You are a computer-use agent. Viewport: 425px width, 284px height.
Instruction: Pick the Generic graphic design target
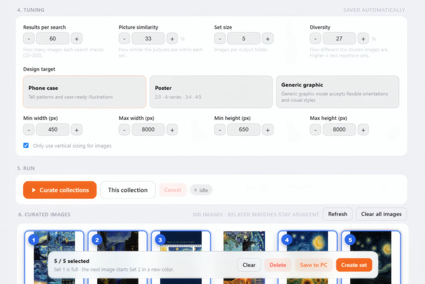click(338, 92)
